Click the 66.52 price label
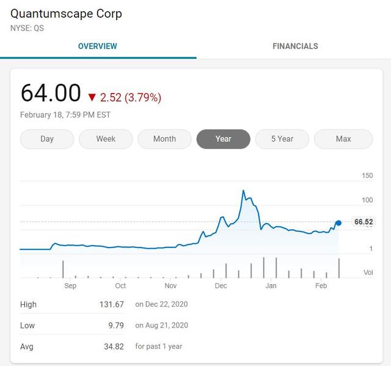 click(364, 222)
